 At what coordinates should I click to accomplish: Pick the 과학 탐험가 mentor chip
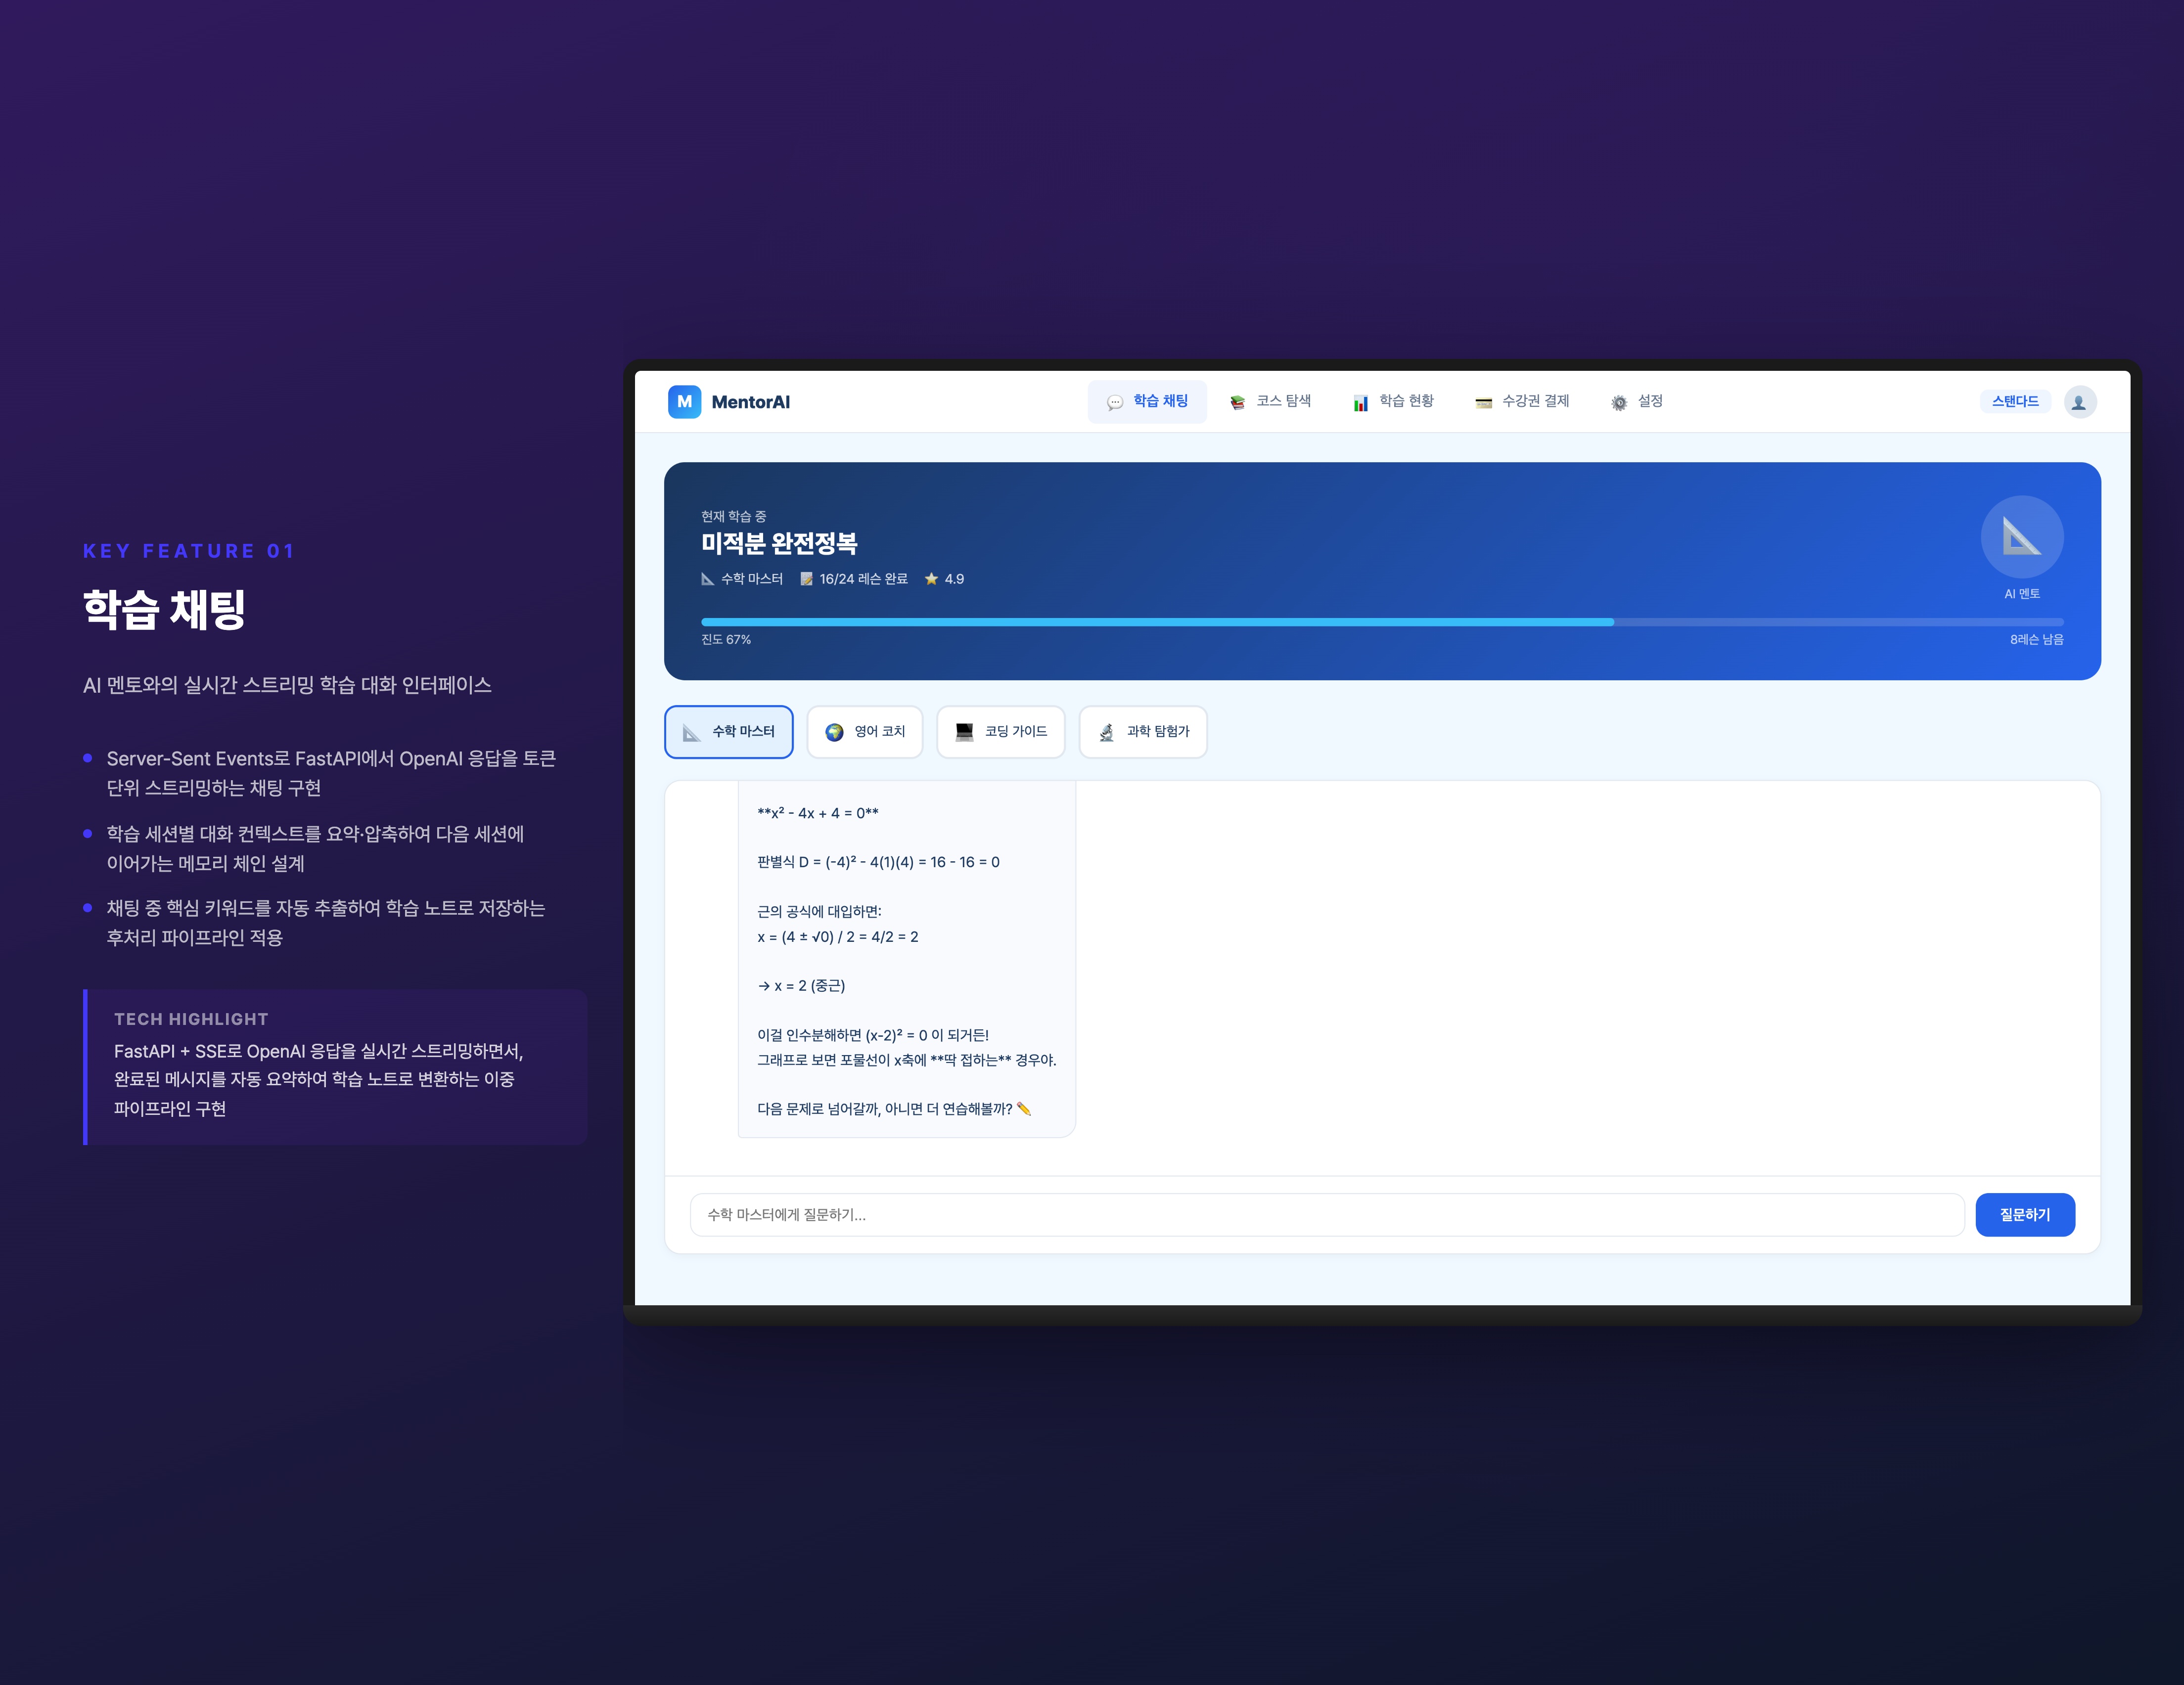tap(1142, 732)
